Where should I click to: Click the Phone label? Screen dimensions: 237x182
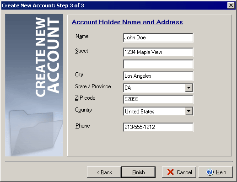(x=83, y=126)
